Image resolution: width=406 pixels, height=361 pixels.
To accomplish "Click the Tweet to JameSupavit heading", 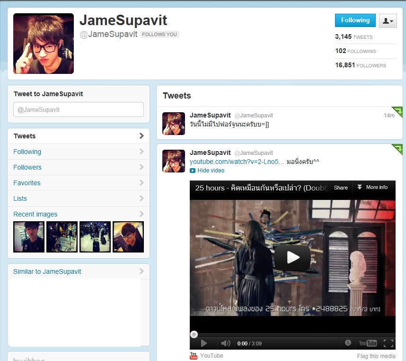I will 48,94.
